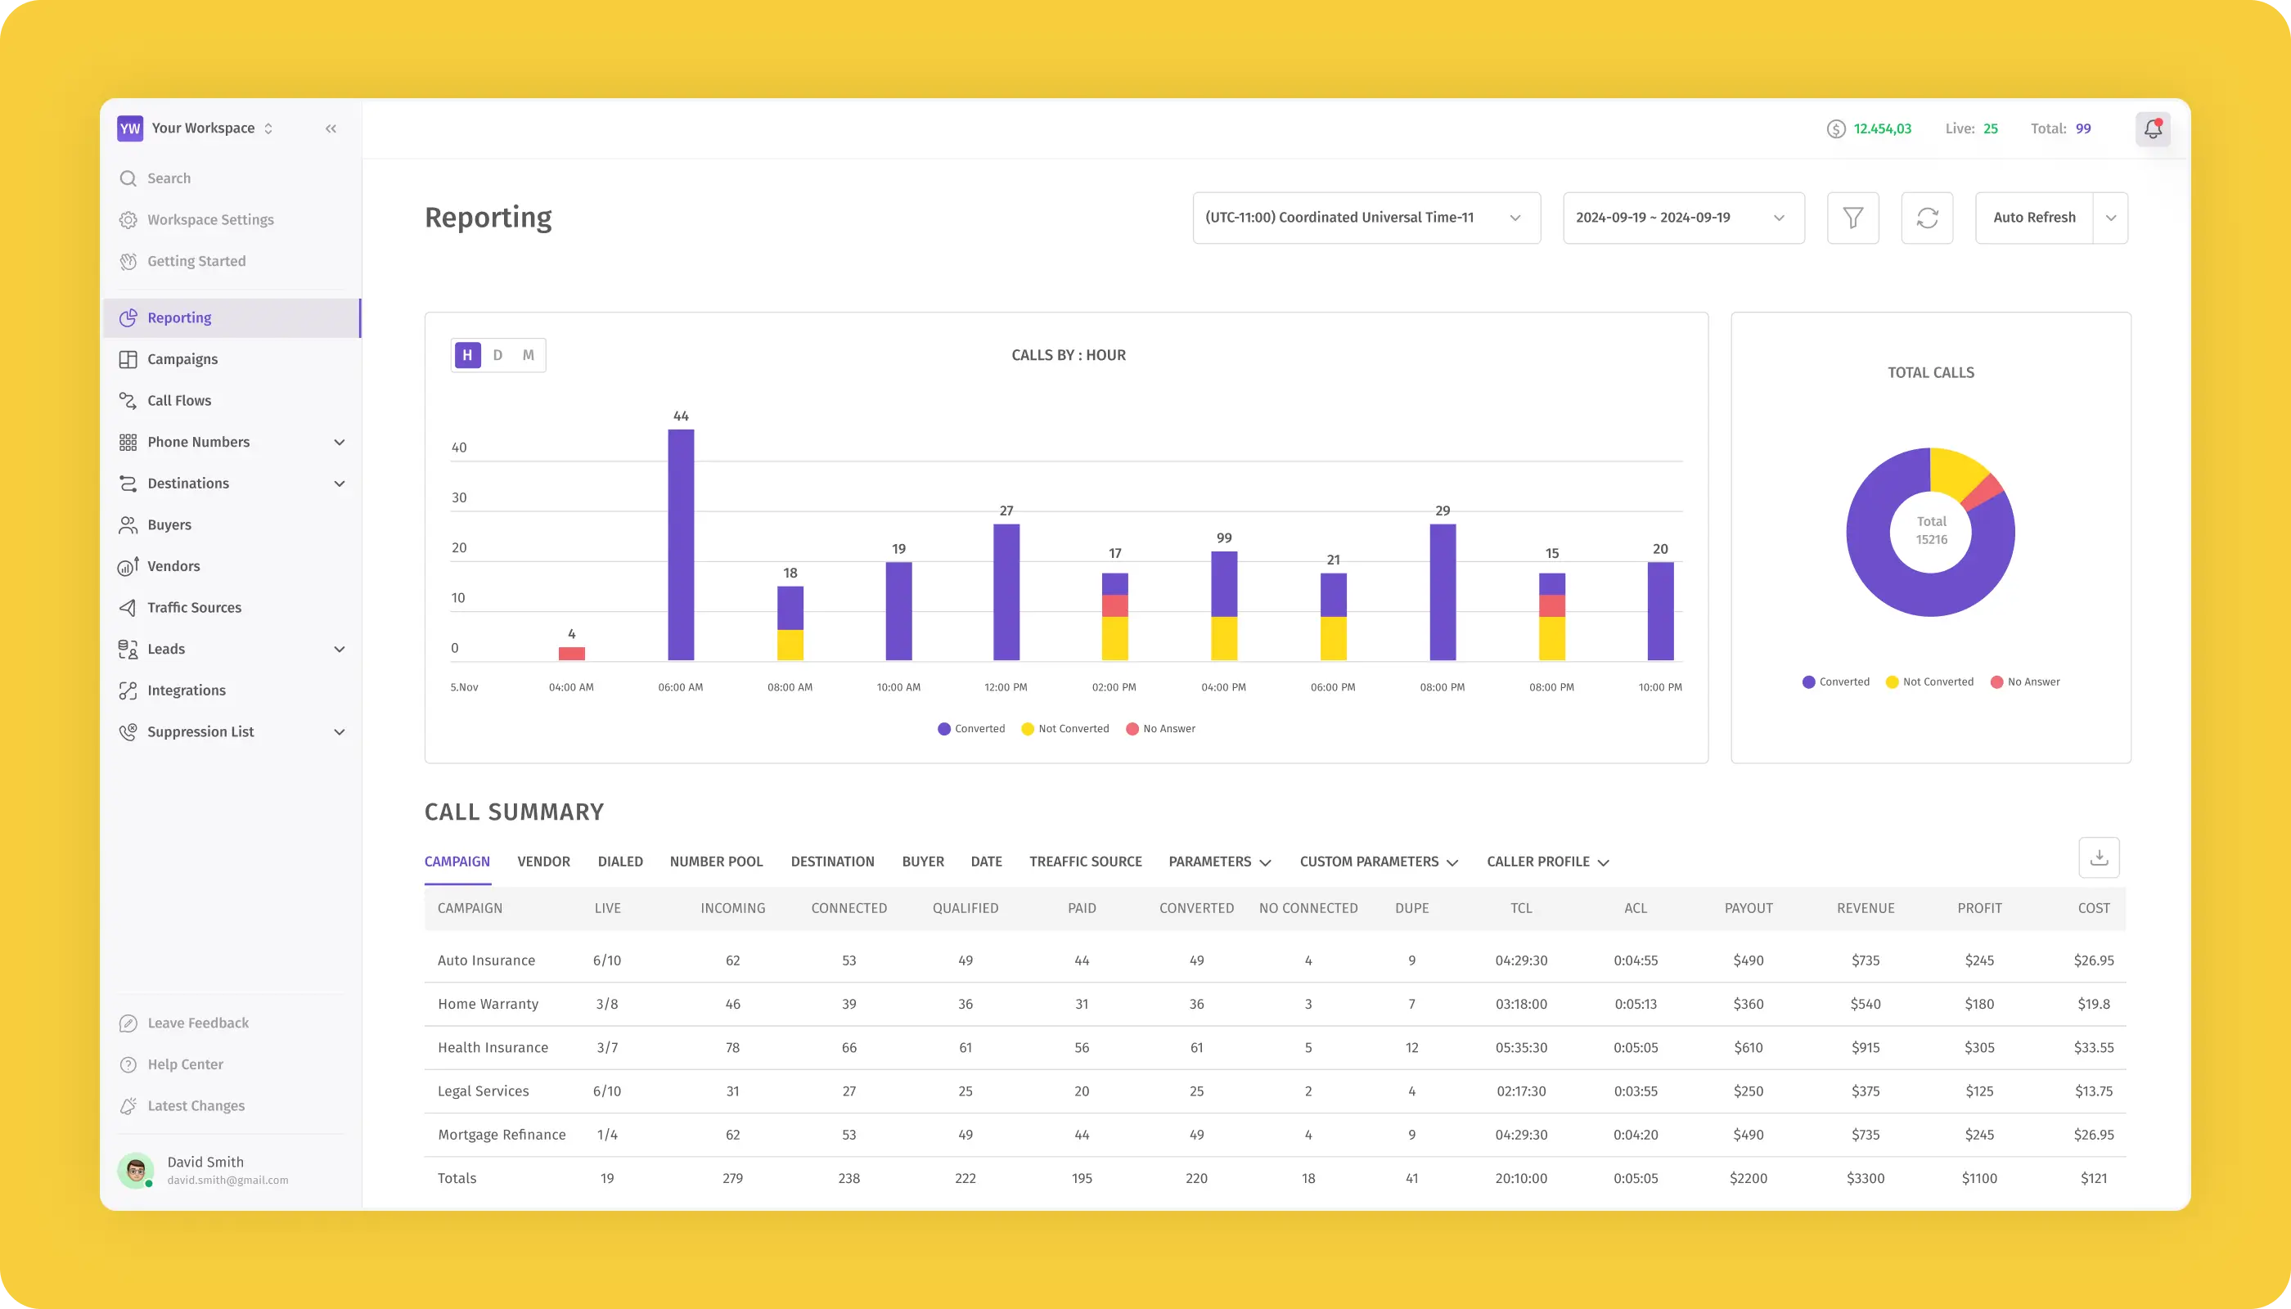Open the filter funnel icon

(1852, 218)
